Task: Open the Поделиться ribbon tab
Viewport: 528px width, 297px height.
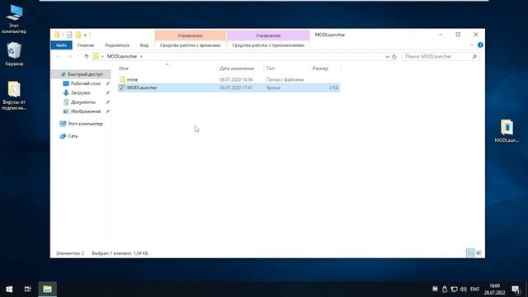Action: pos(117,45)
